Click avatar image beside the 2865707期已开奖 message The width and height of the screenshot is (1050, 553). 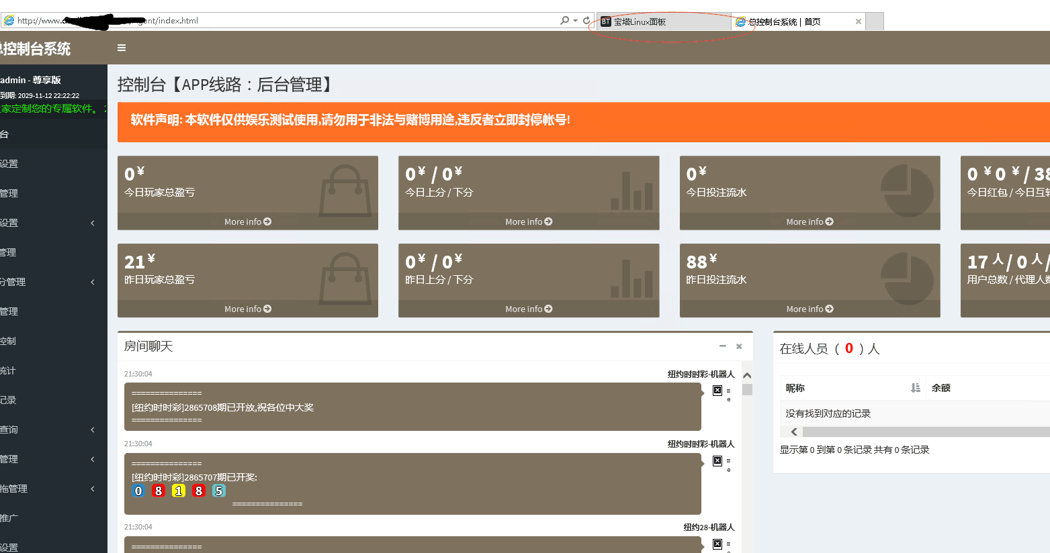coord(717,461)
